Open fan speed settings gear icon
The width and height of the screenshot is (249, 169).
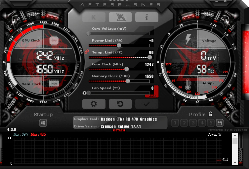click(x=84, y=93)
